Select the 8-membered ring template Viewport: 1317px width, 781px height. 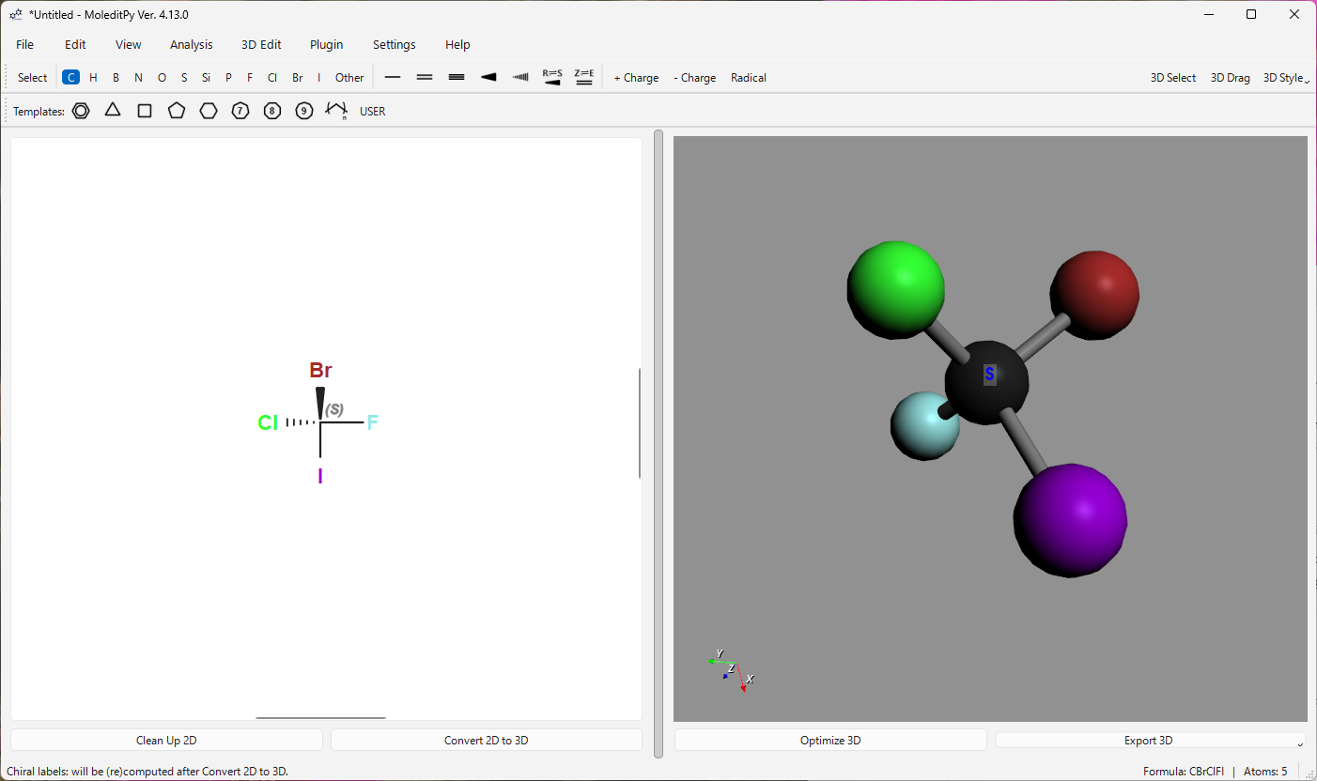[272, 111]
